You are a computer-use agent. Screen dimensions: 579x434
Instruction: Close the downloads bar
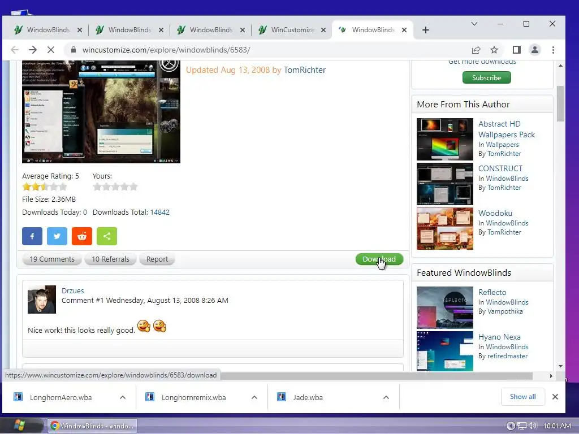[x=555, y=397]
